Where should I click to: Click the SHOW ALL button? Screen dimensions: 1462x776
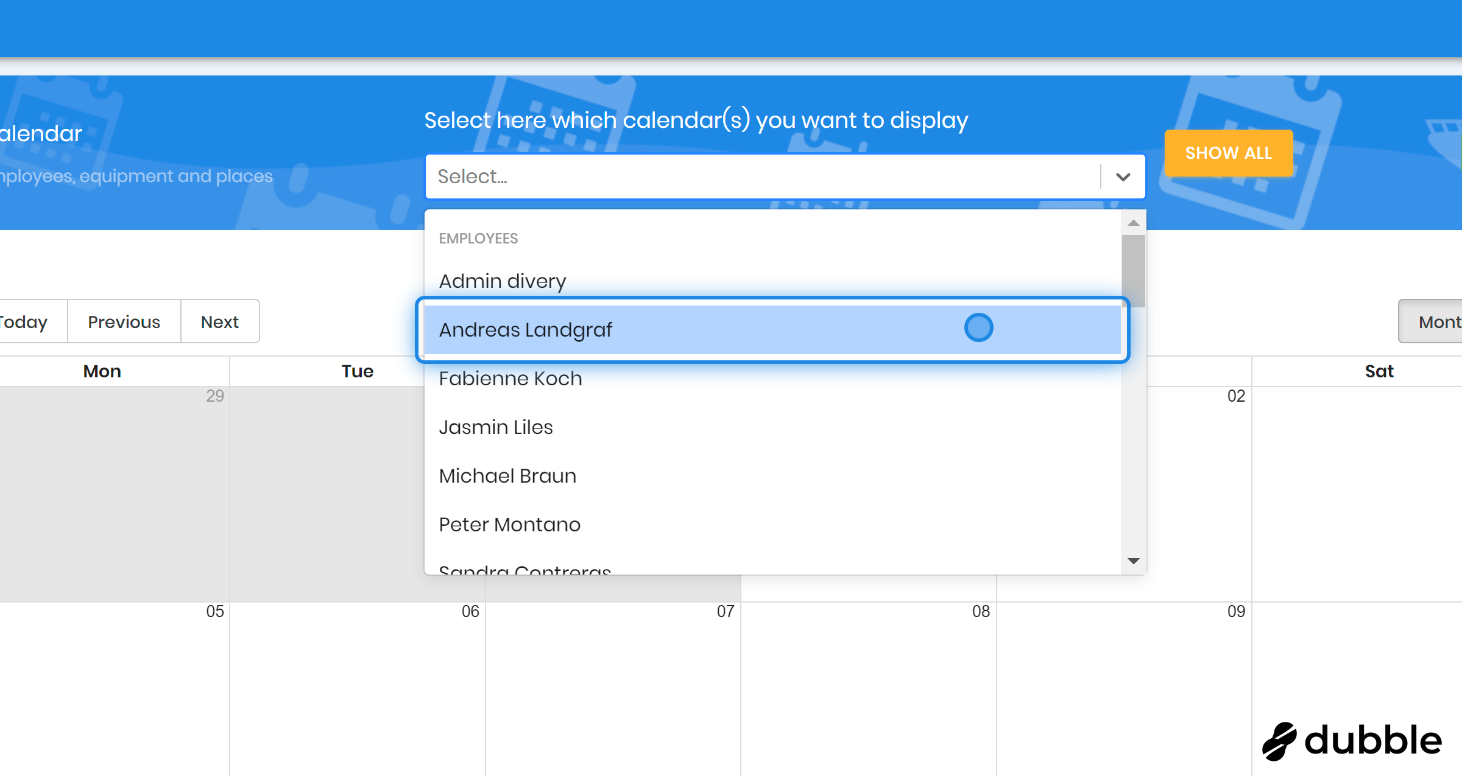coord(1229,153)
